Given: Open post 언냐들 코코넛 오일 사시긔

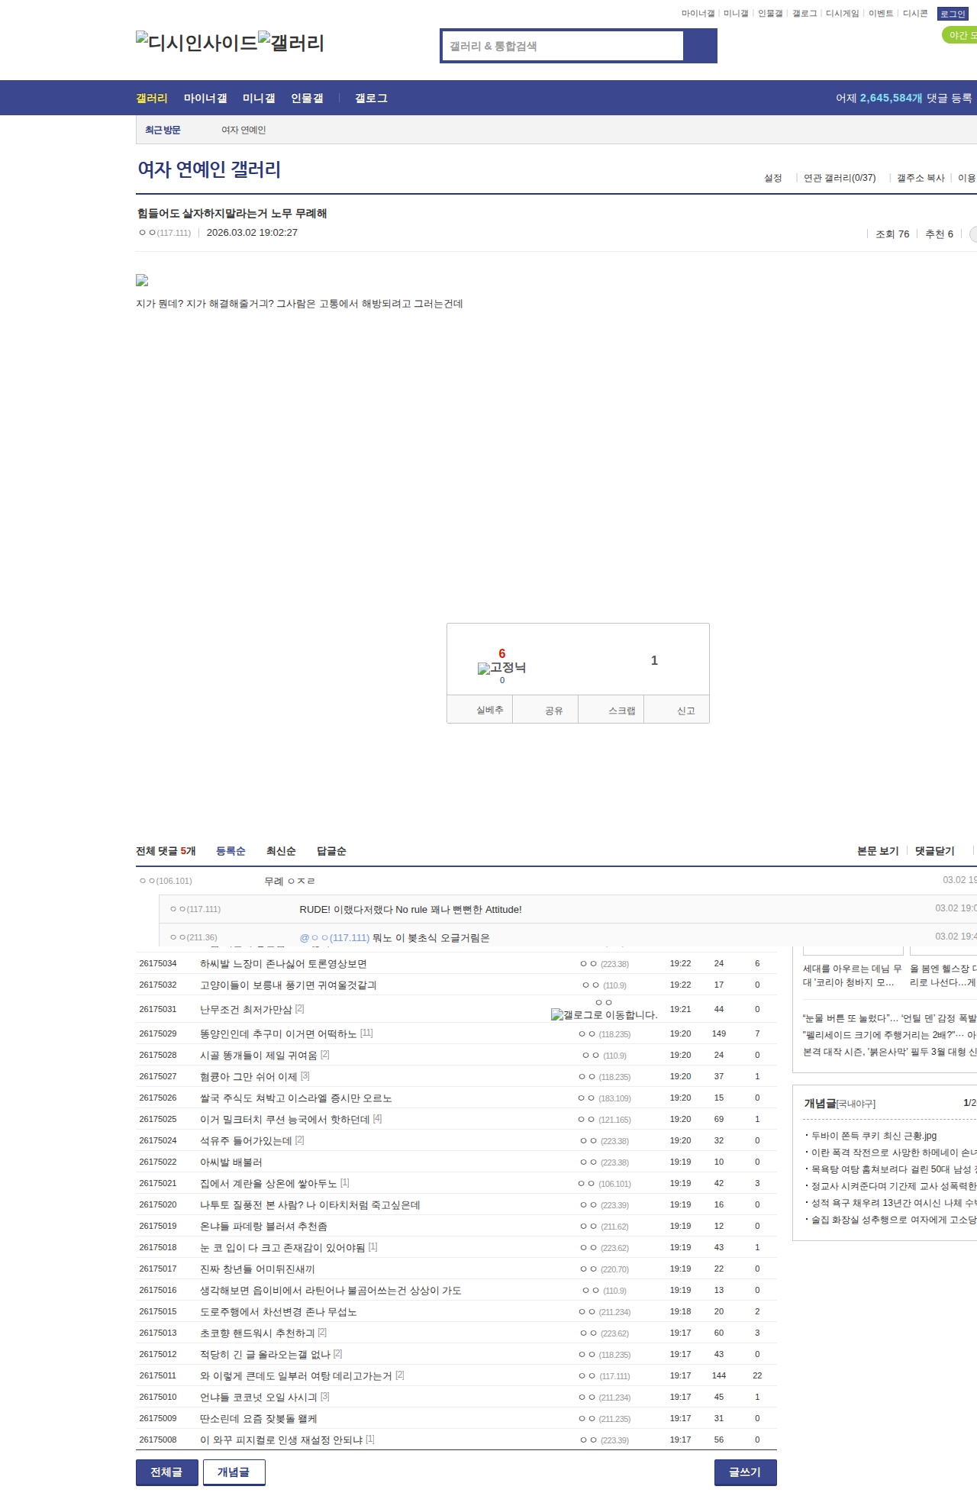Looking at the screenshot, I should [x=259, y=1397].
